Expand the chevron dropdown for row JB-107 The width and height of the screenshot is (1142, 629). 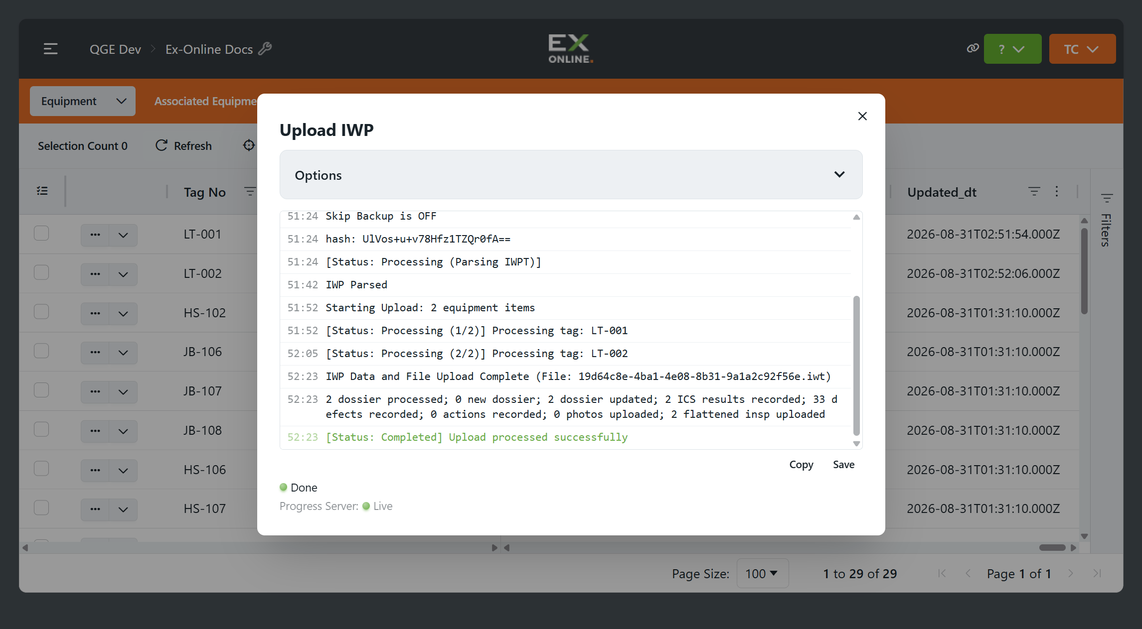point(123,391)
